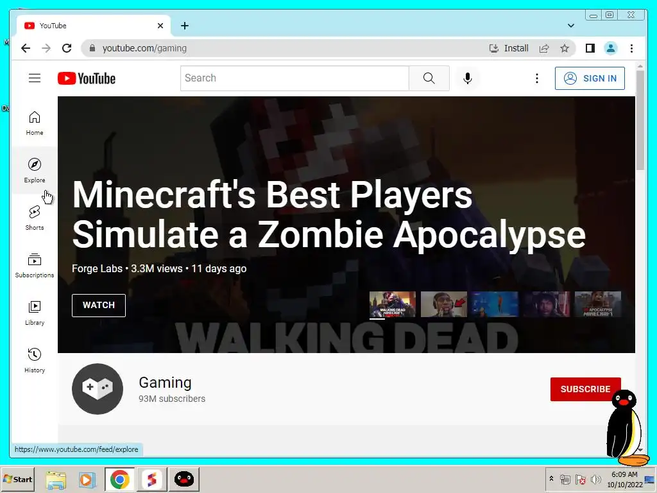Viewport: 657px width, 493px height.
Task: Click the padlock site info icon
Action: click(92, 48)
